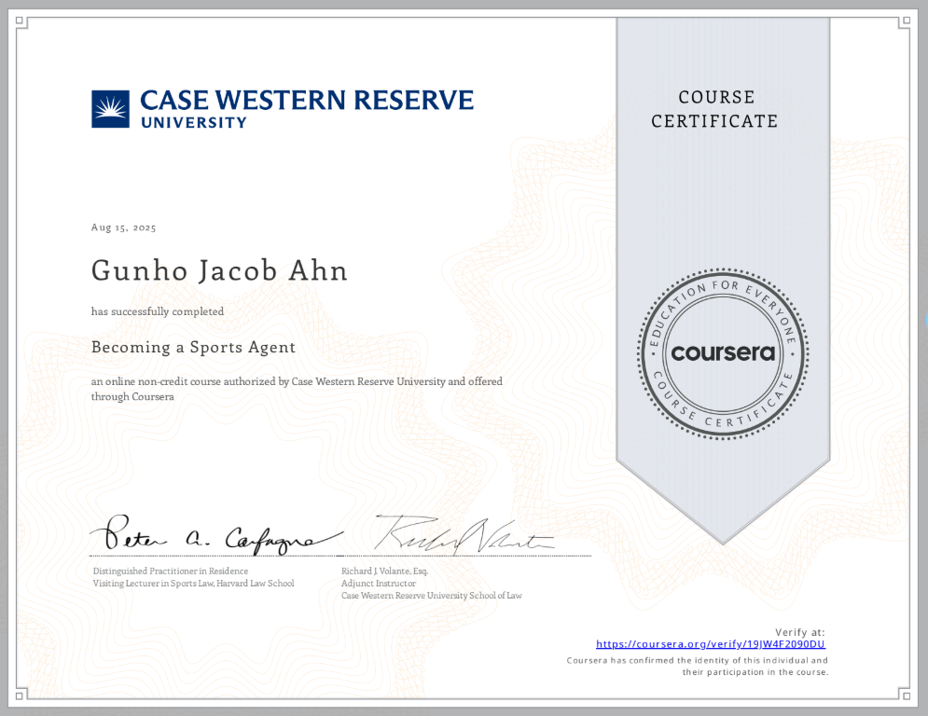The height and width of the screenshot is (716, 928).
Task: Open the Coursera verify link
Action: (710, 644)
